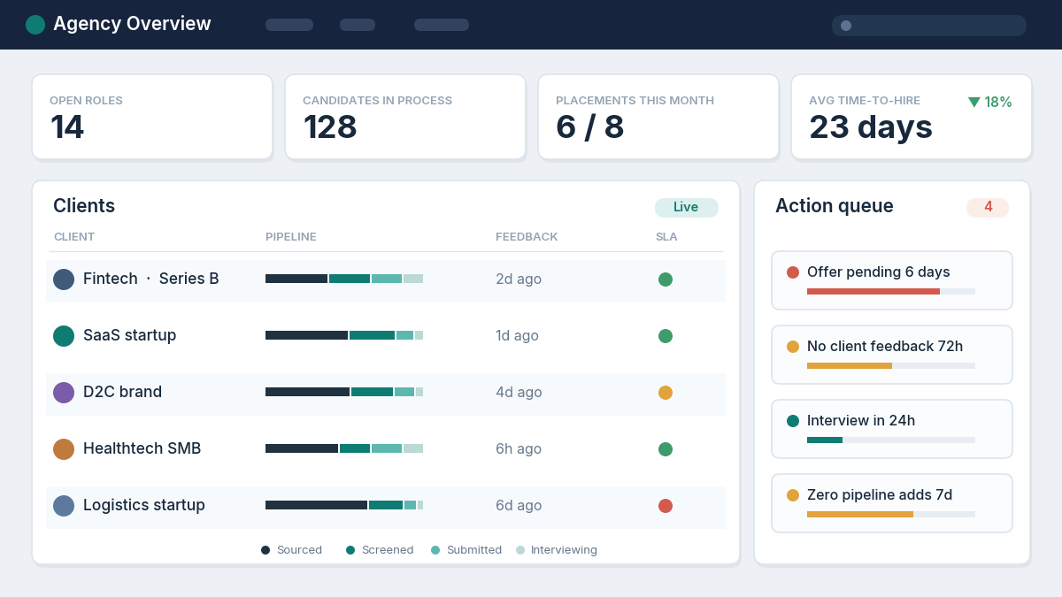Click the Fintech pipeline bar
This screenshot has height=597, width=1062.
tap(344, 279)
